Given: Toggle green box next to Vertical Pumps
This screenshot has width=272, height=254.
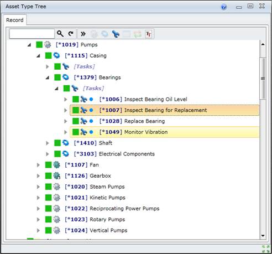Looking at the screenshot, I should click(x=48, y=230).
